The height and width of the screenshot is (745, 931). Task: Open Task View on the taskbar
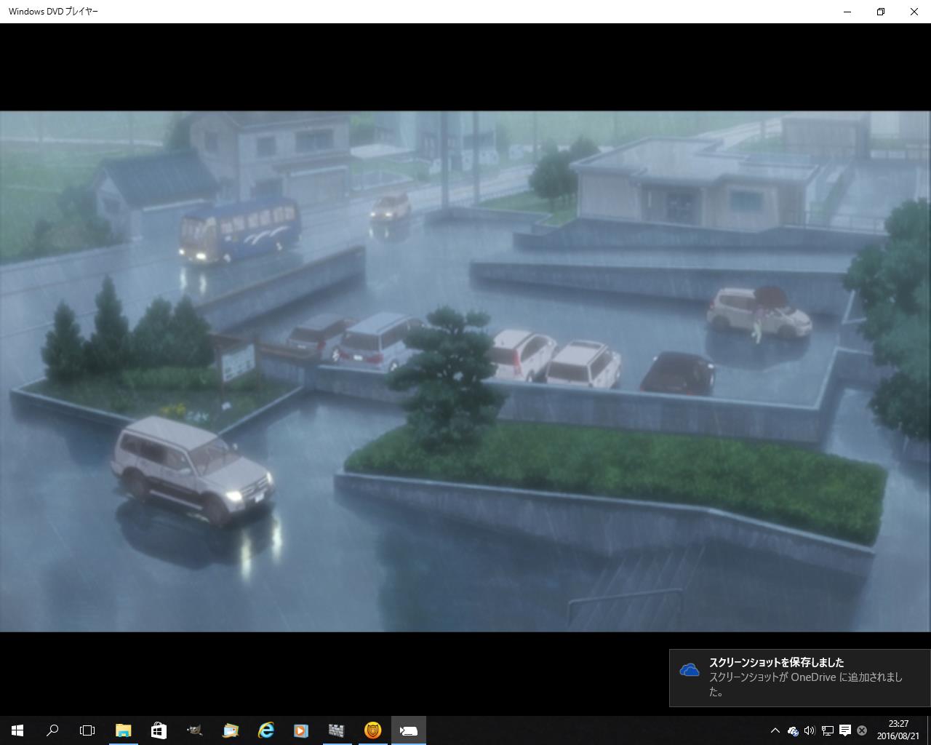[x=87, y=730]
